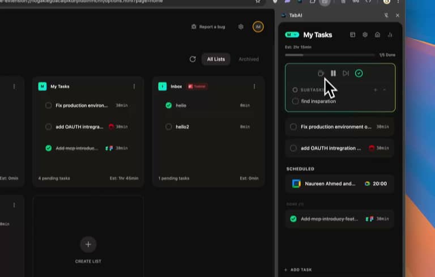
Task: Open three-dot menu on Inbox card
Action: (254, 86)
